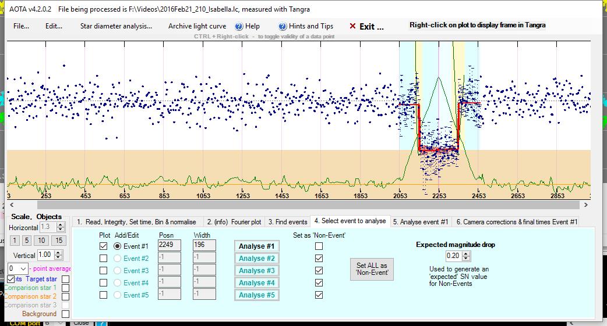The image size is (607, 326).
Task: Toggle Plot checkbox for Event #5
Action: (103, 295)
